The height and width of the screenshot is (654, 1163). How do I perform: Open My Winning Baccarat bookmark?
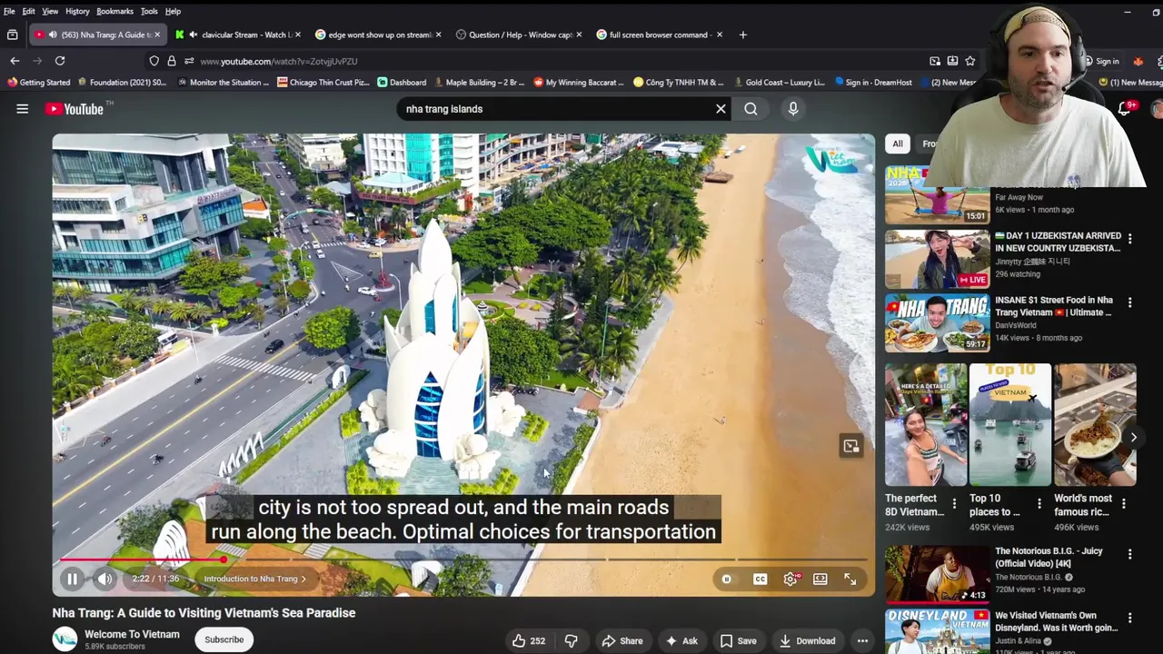[579, 83]
